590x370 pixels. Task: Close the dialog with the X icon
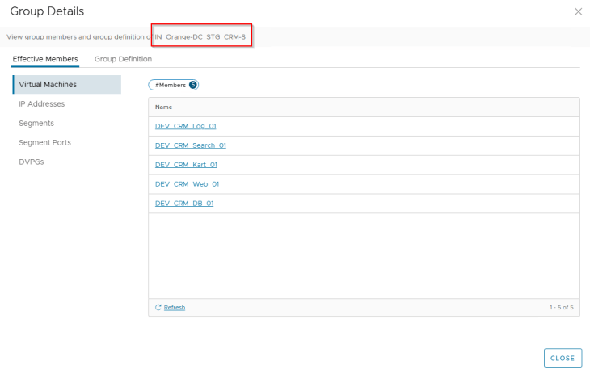point(578,11)
